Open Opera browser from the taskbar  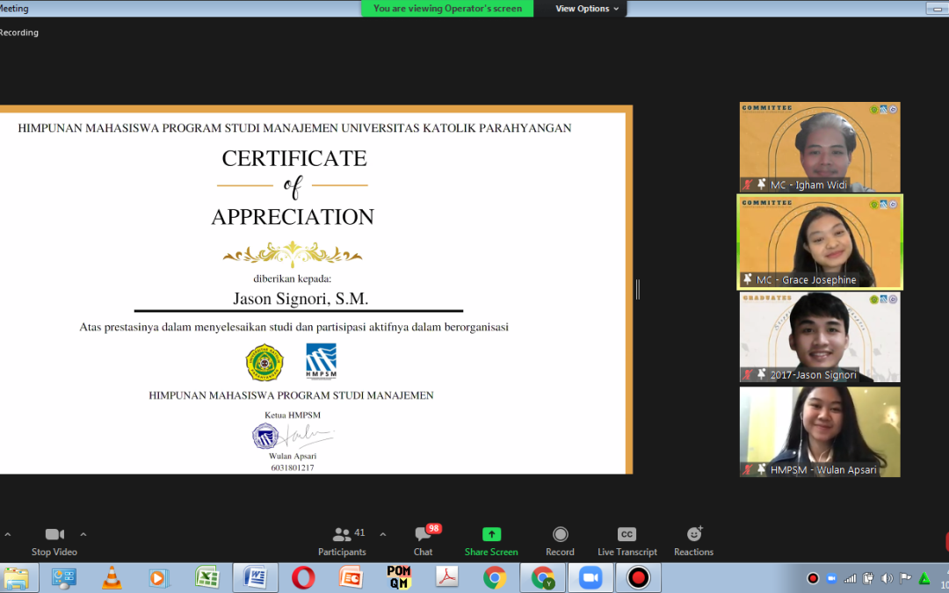(x=303, y=578)
